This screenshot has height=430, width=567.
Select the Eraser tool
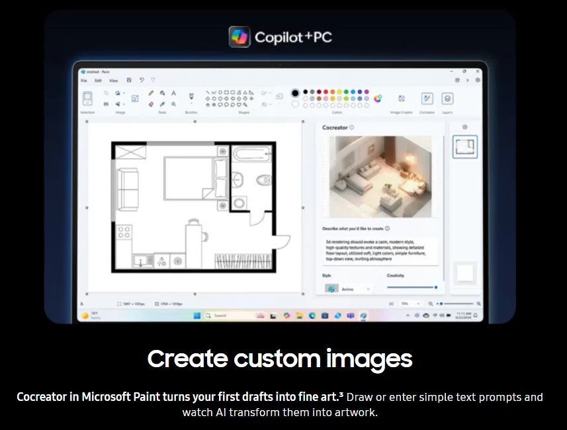151,104
